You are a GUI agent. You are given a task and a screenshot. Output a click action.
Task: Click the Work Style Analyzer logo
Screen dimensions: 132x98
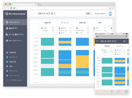tap(15, 14)
